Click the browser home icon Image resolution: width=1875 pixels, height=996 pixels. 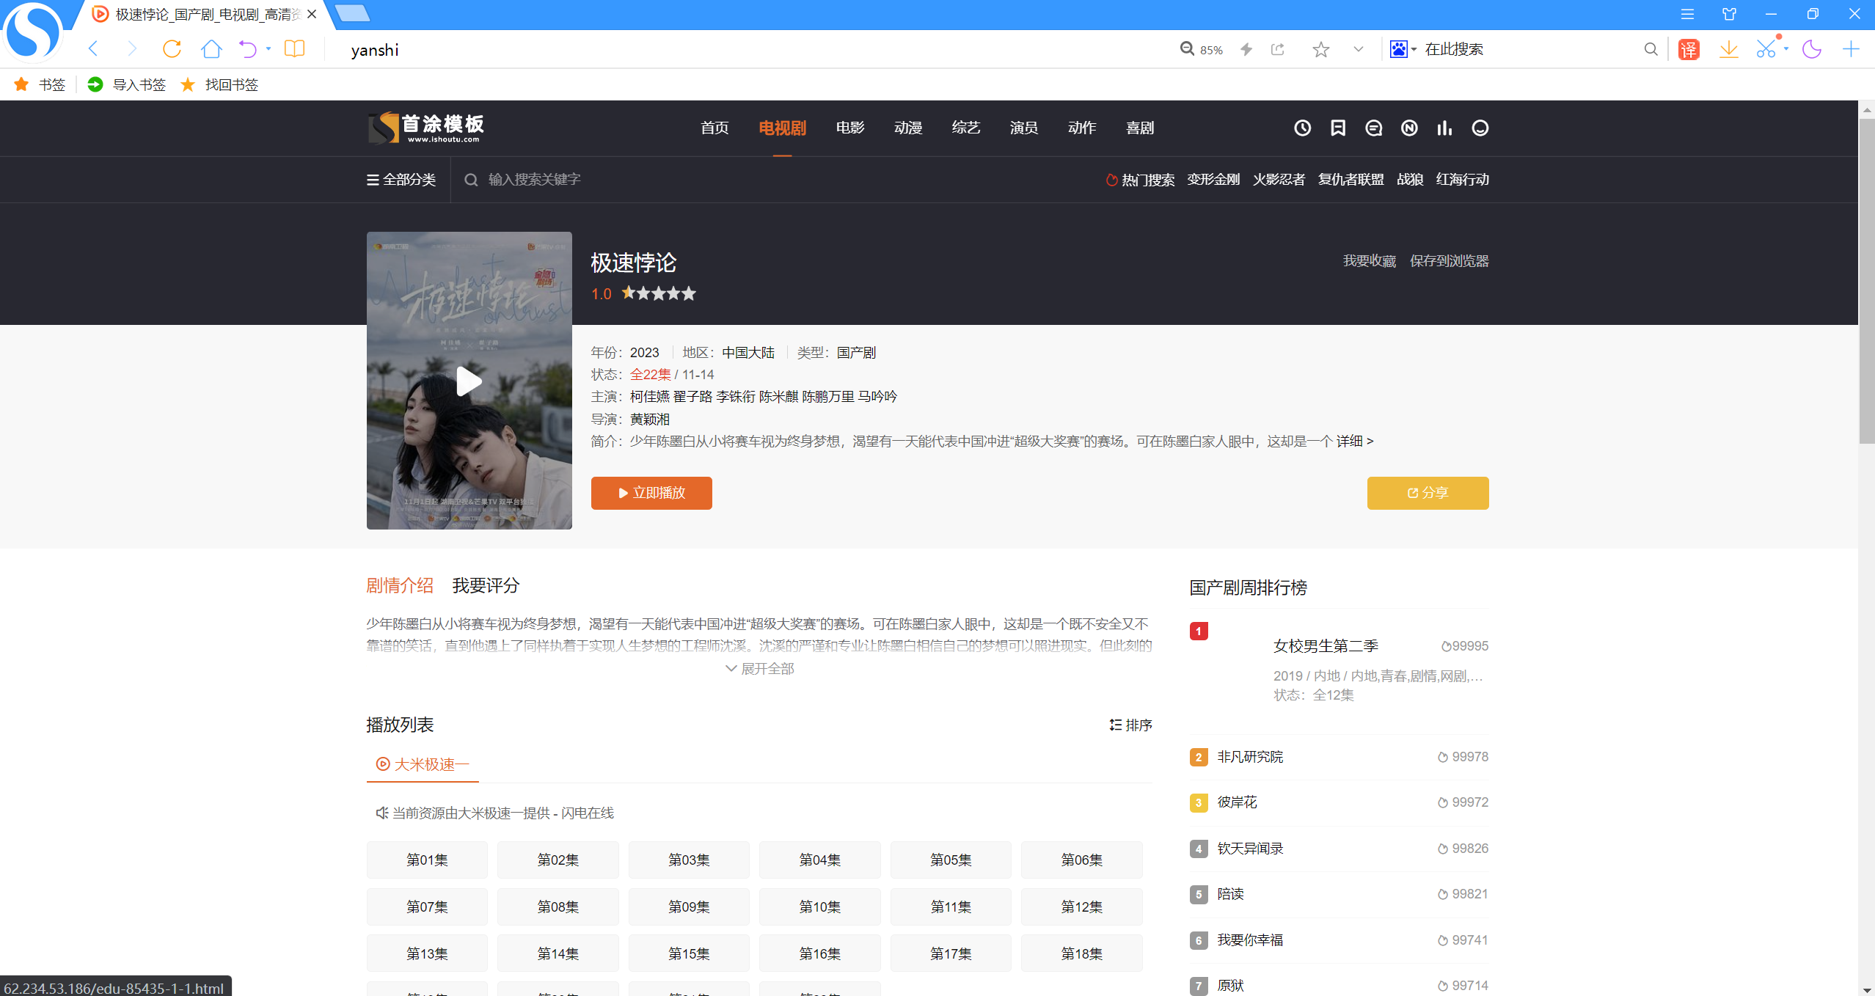[x=211, y=49]
